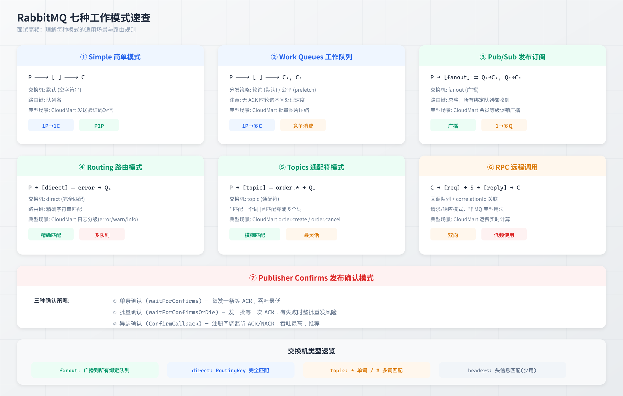The height and width of the screenshot is (396, 623).
Task: Click the 'P ⟶ [ ] ⟶ C' diagram
Action: pyautogui.click(x=57, y=77)
